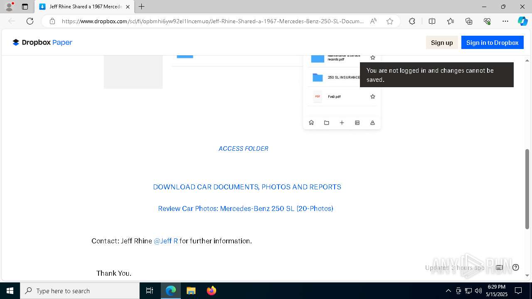Screen dimensions: 532x299
Task: Open the Windows Start menu
Action: click(x=10, y=291)
